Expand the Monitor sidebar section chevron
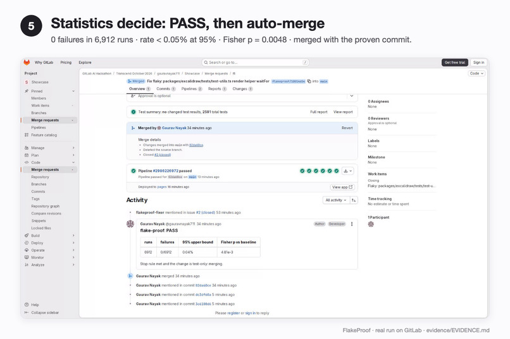 tap(73, 258)
